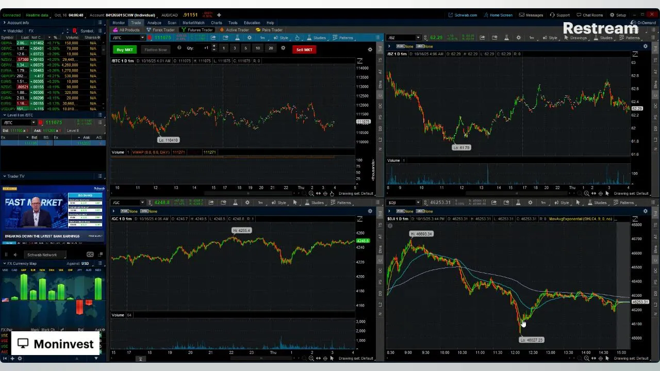
Task: Open OnDemand mode
Action: click(643, 23)
